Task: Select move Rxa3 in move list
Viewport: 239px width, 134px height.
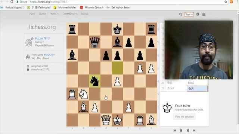Action: (176, 88)
